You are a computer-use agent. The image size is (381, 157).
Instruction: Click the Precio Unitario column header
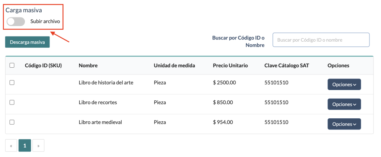click(230, 65)
